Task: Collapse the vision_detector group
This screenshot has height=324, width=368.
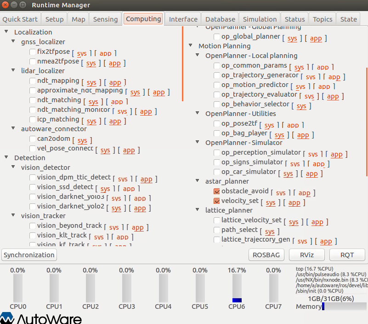Action: click(13, 167)
